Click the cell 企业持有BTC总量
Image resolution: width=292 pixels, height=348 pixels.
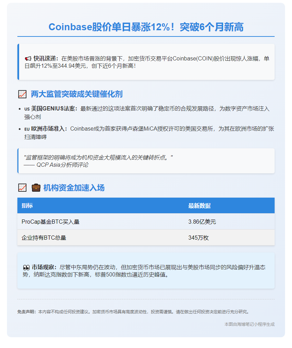point(44,238)
